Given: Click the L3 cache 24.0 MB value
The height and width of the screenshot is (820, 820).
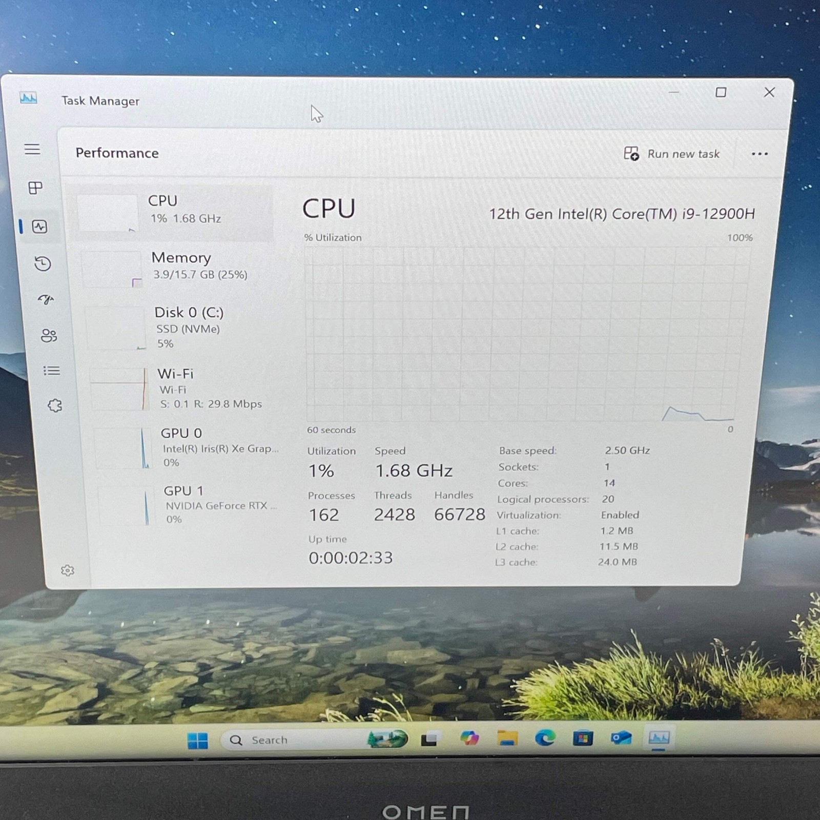Looking at the screenshot, I should [617, 562].
